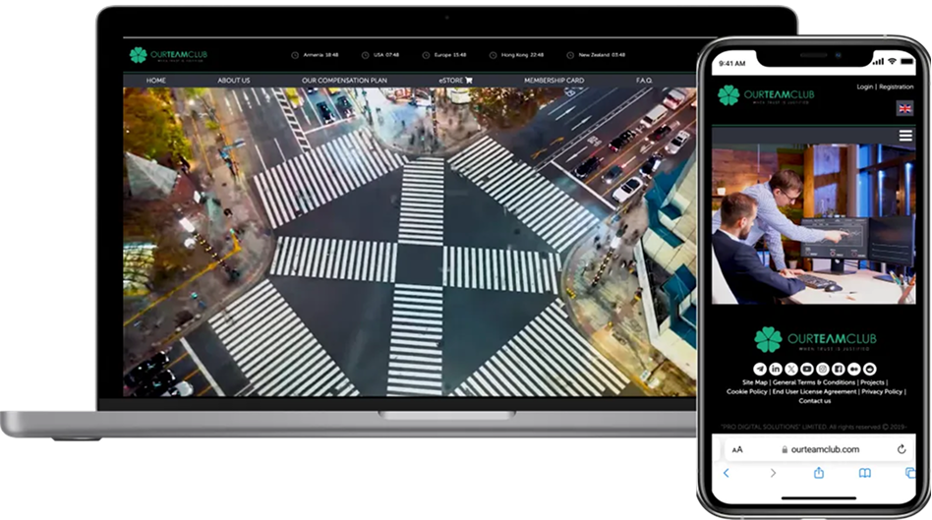Click HOME in the laptop navigation bar
This screenshot has width=932, height=520.
[155, 81]
